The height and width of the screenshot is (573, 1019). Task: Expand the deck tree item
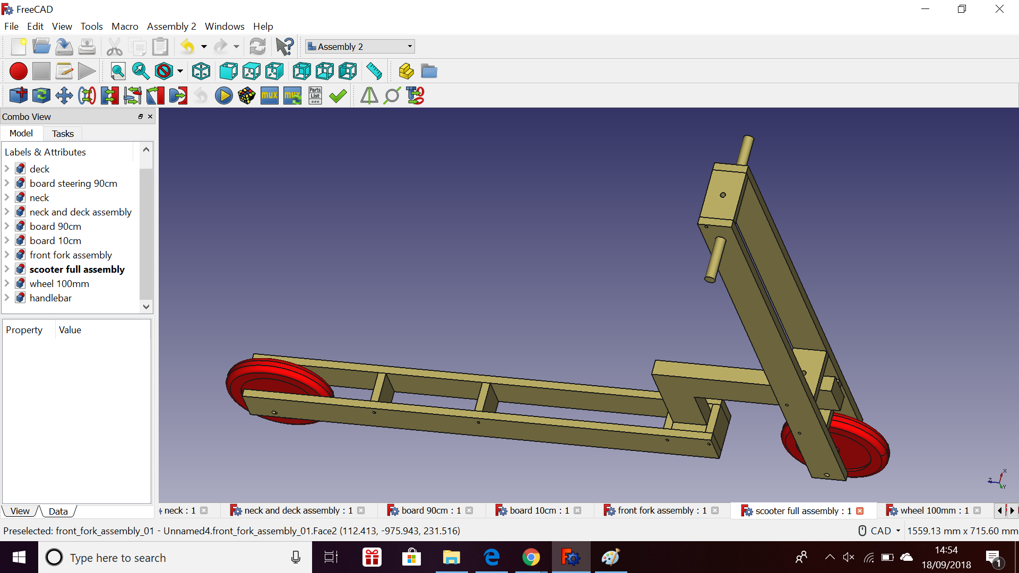coord(7,169)
